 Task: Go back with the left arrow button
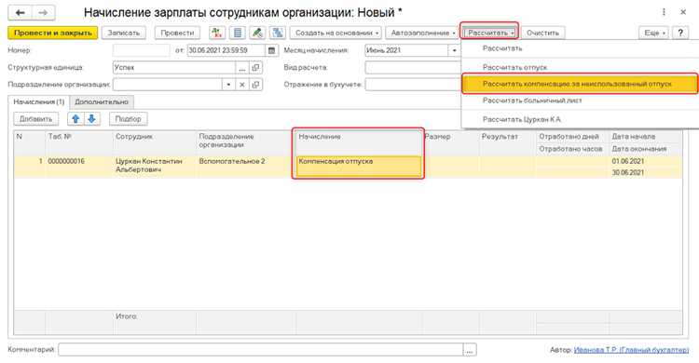point(21,12)
